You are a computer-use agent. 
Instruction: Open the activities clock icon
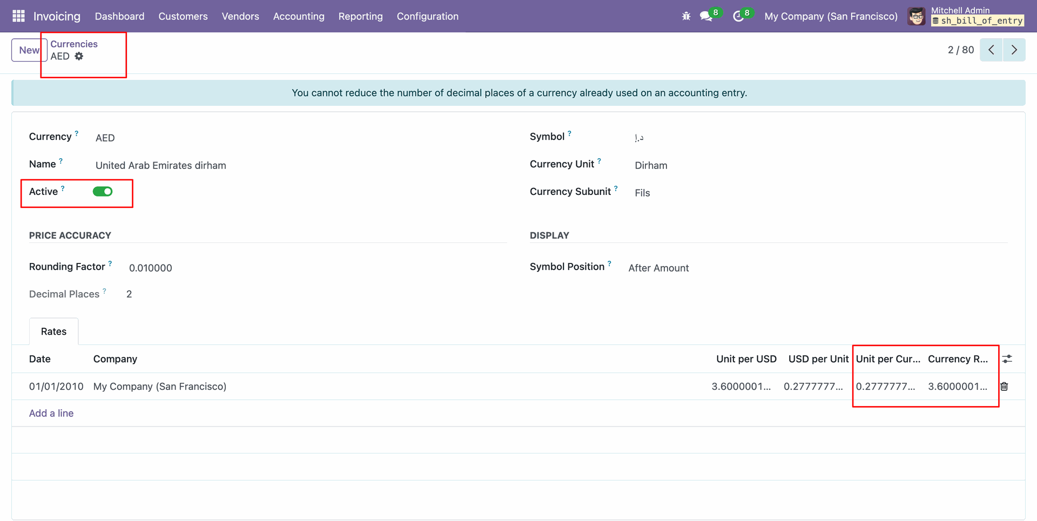click(738, 16)
